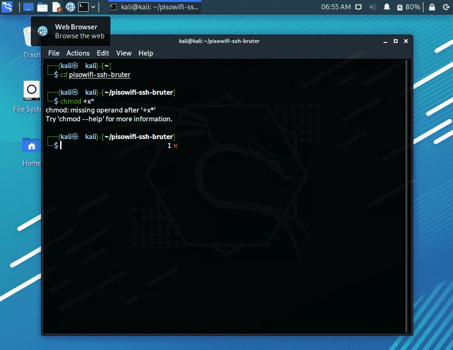Viewport: 453px width, 350px height.
Task: Launch the Web Browser panel icon
Action: click(70, 7)
